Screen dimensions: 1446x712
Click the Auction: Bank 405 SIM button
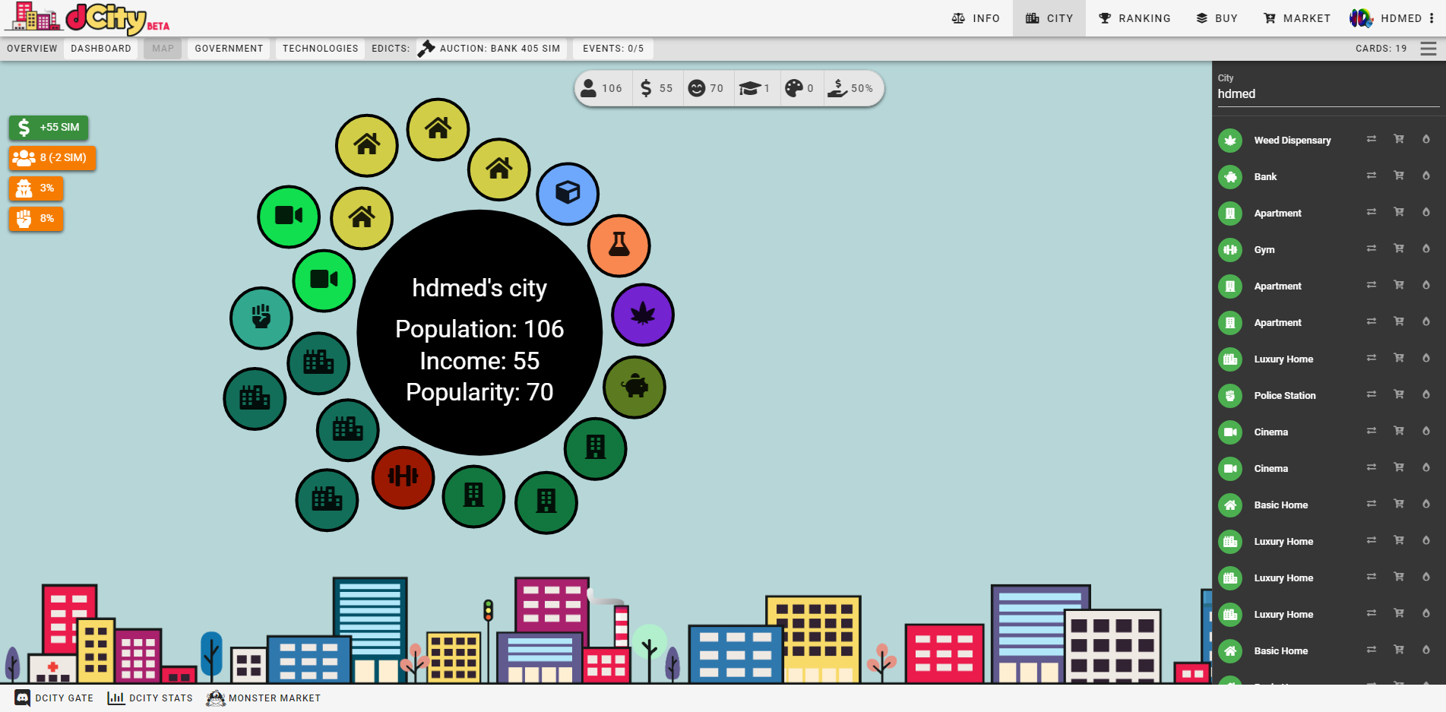[491, 49]
